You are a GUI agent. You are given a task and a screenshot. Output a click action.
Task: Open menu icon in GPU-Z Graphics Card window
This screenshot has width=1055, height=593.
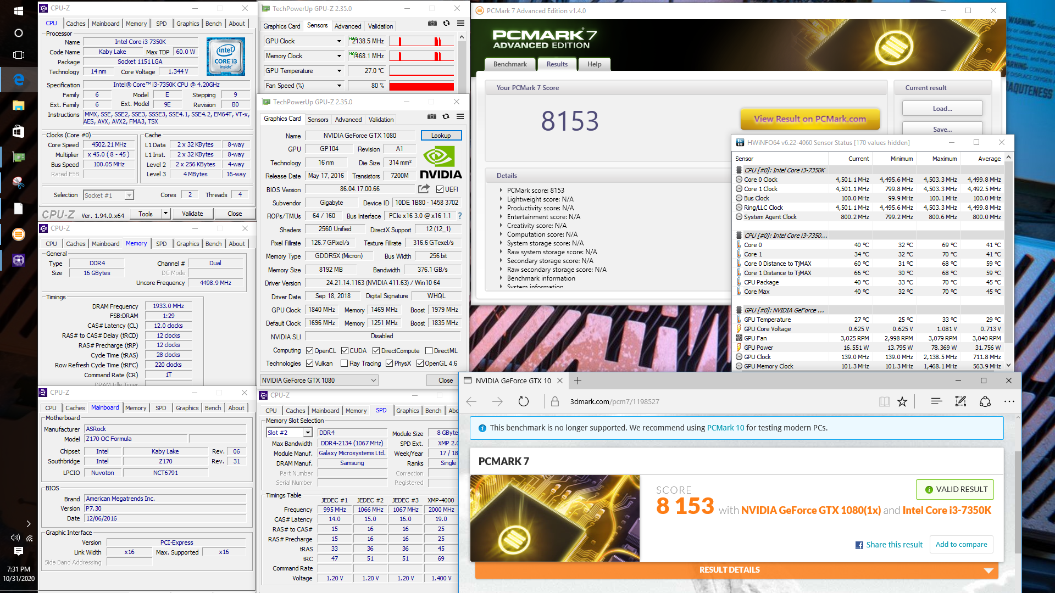(460, 116)
